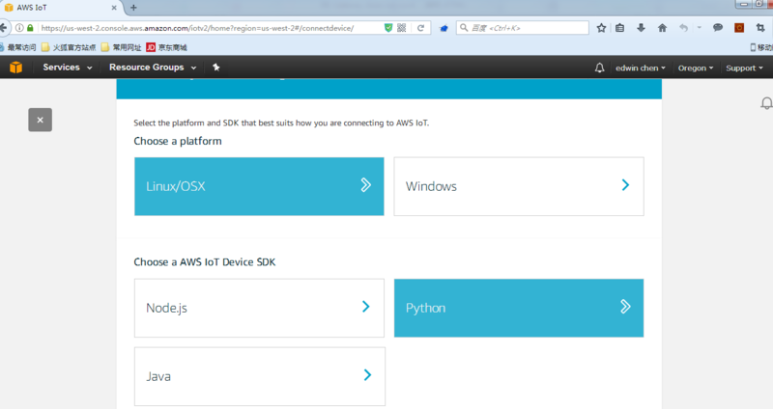Screen dimensions: 773x409
Task: Click the green shield icon in the address bar
Action: click(388, 28)
